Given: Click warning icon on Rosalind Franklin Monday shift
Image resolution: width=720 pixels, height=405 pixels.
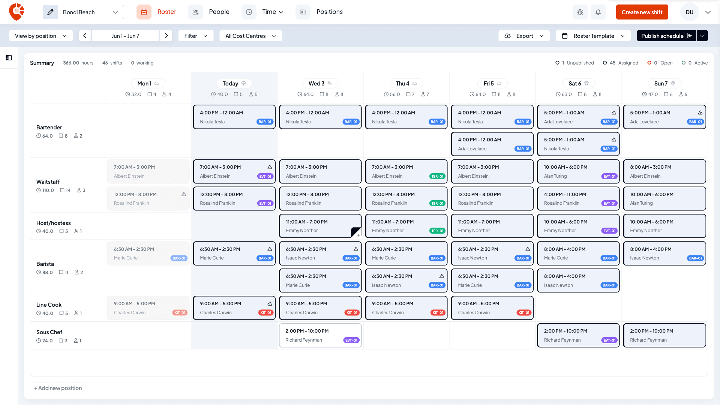Looking at the screenshot, I should [x=184, y=194].
